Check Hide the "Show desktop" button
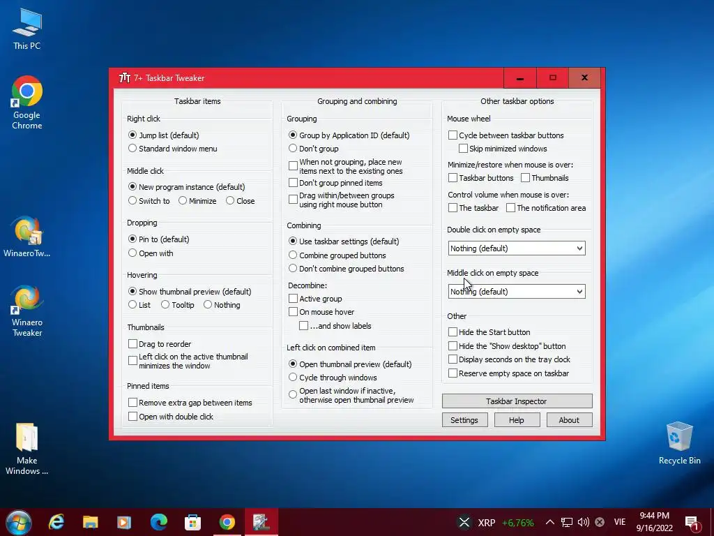Viewport: 714px width, 536px height. (508, 346)
